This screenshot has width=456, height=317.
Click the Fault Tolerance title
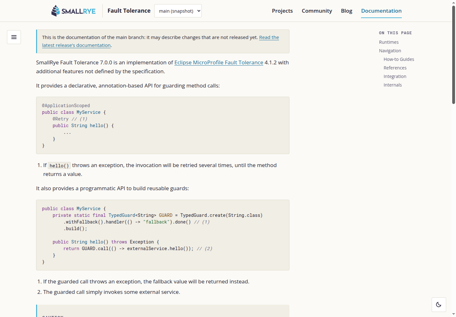pyautogui.click(x=129, y=10)
